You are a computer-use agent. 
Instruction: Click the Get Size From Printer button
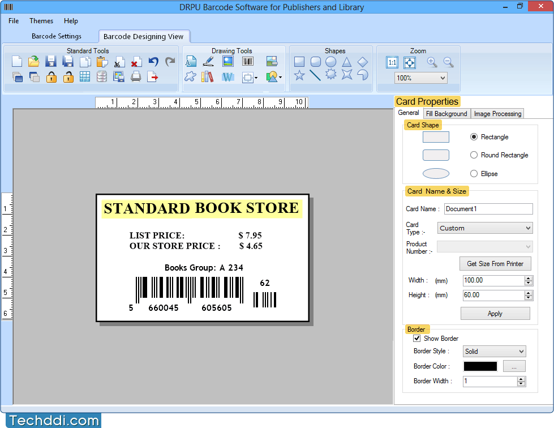coord(495,264)
